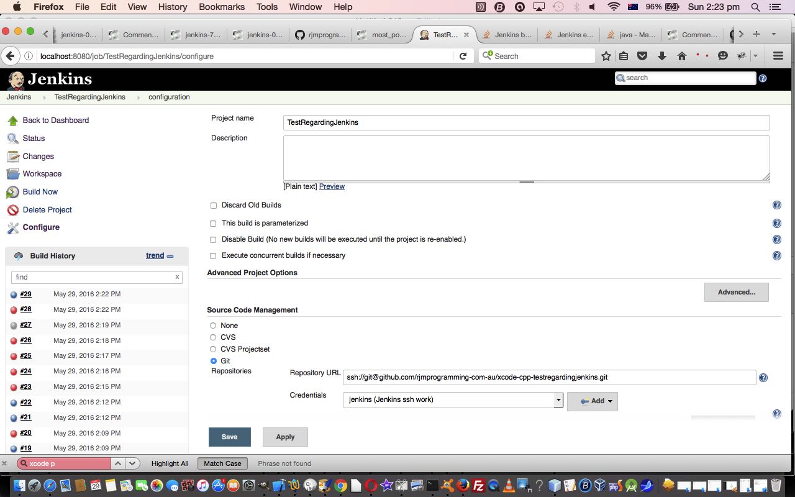Open Back to Dashboard green arrow icon
Screen dimensions: 795x497
coord(13,121)
